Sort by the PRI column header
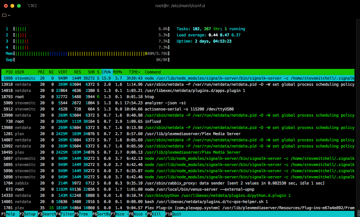 [41, 72]
